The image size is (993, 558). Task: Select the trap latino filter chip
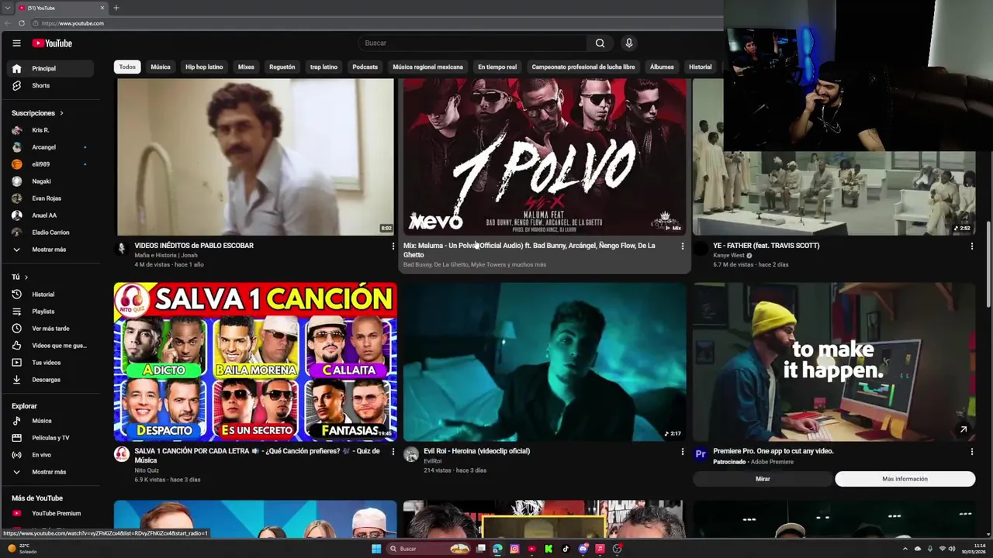(324, 67)
